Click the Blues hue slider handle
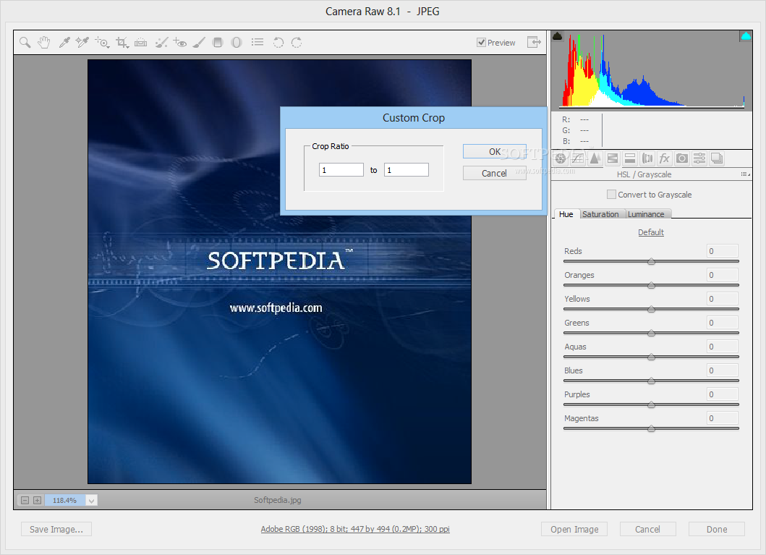 click(651, 381)
